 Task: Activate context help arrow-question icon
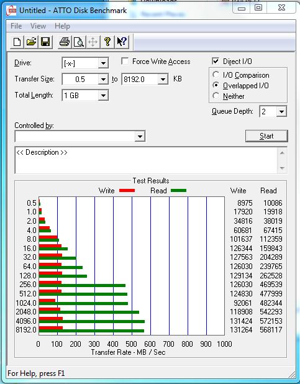click(x=122, y=42)
